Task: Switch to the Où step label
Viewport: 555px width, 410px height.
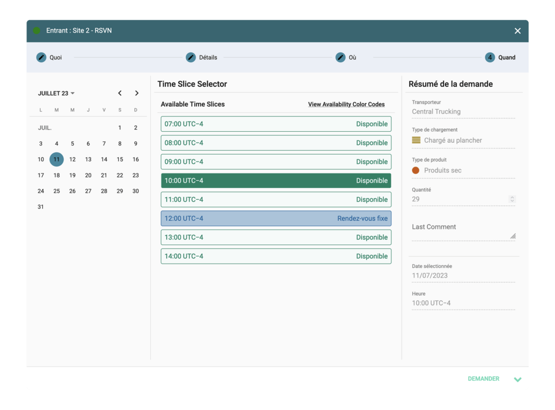Action: tap(352, 57)
